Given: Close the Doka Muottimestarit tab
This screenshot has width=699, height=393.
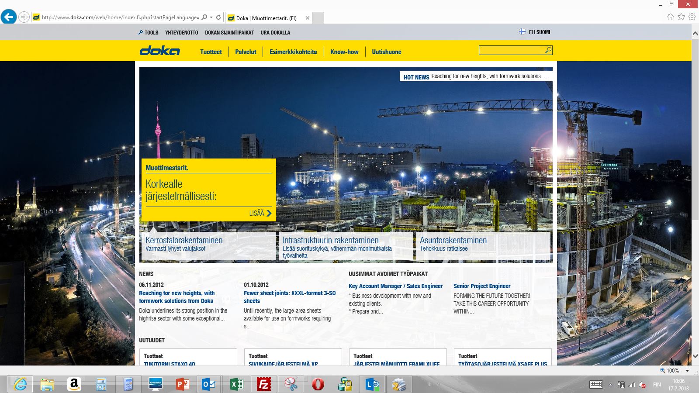Looking at the screenshot, I should 308,18.
